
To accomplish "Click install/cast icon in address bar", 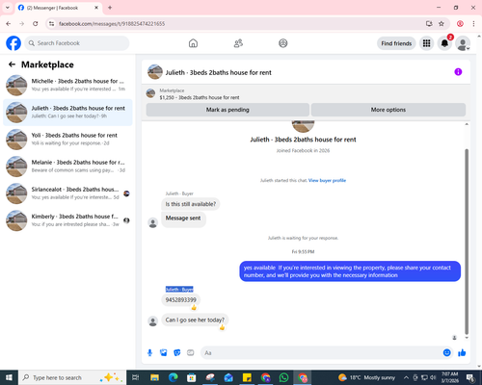I will click(x=429, y=24).
